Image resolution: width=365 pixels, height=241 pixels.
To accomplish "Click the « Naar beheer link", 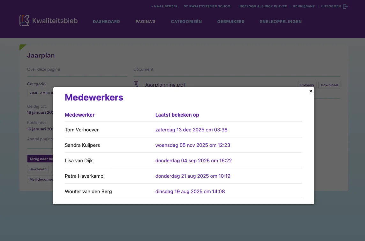I will click(x=164, y=6).
